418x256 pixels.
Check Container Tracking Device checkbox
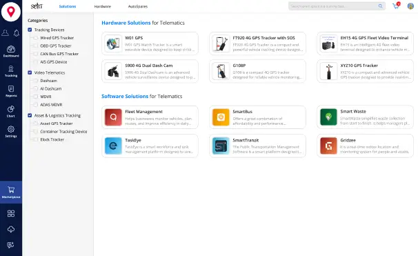[x=35, y=132]
